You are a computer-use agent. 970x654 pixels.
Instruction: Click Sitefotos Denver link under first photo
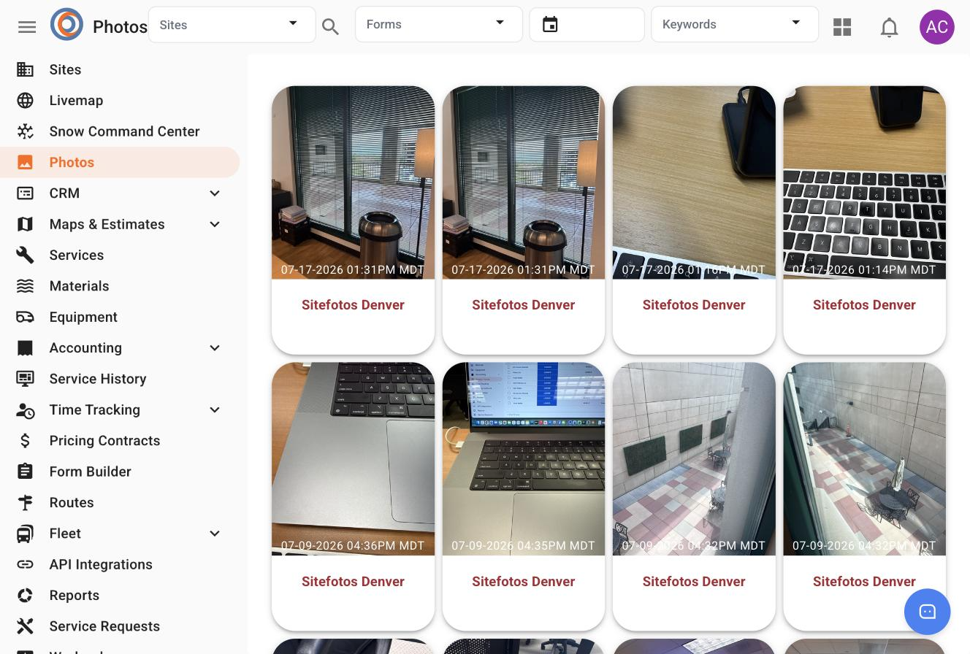point(353,305)
